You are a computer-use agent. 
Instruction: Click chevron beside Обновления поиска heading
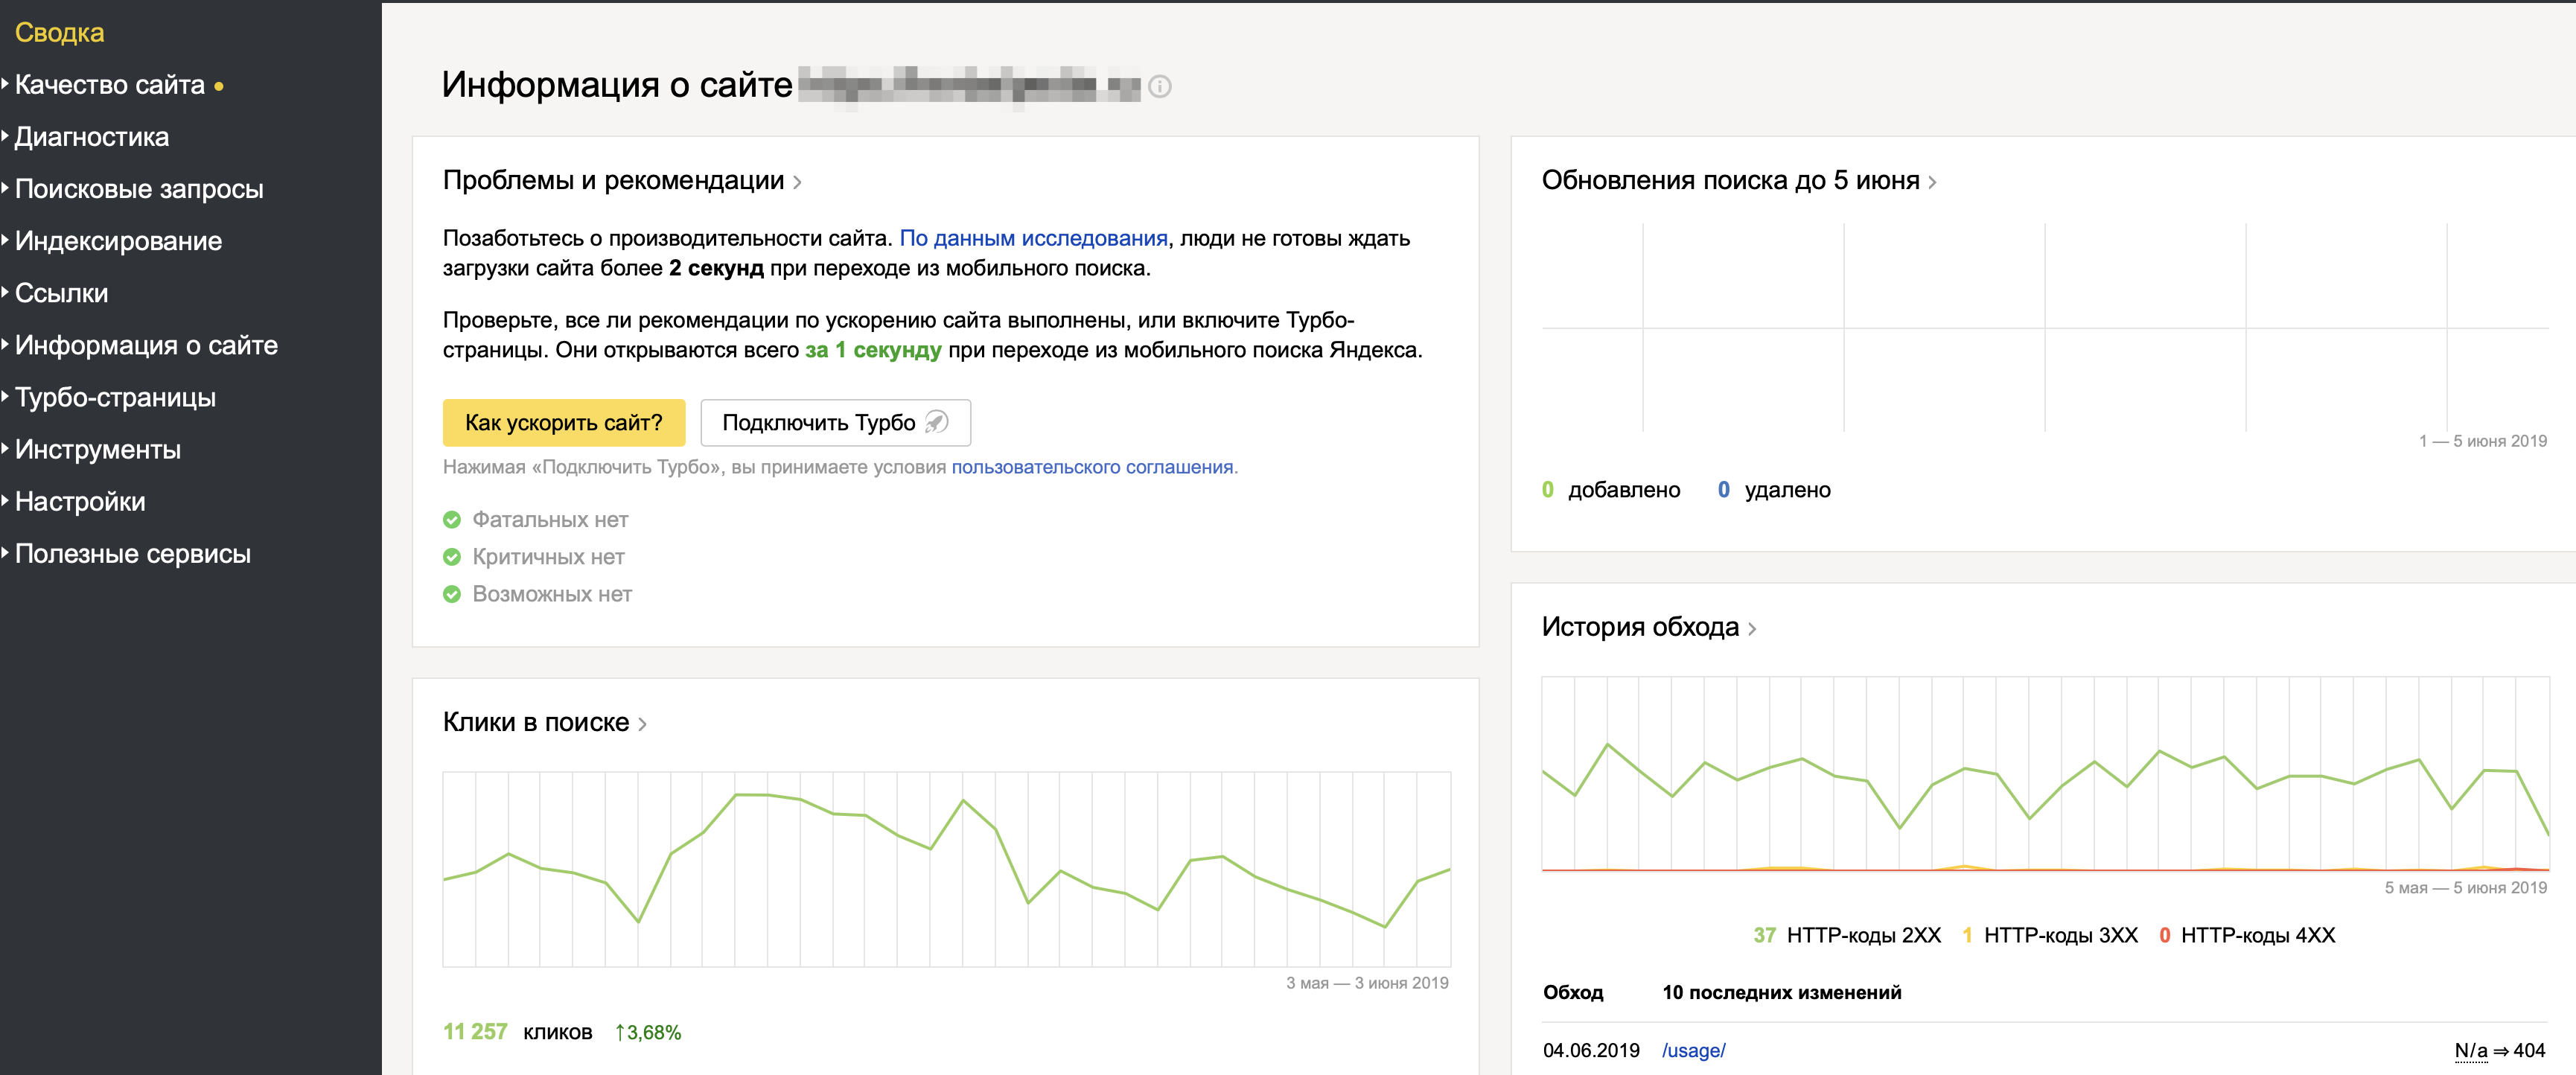1932,182
